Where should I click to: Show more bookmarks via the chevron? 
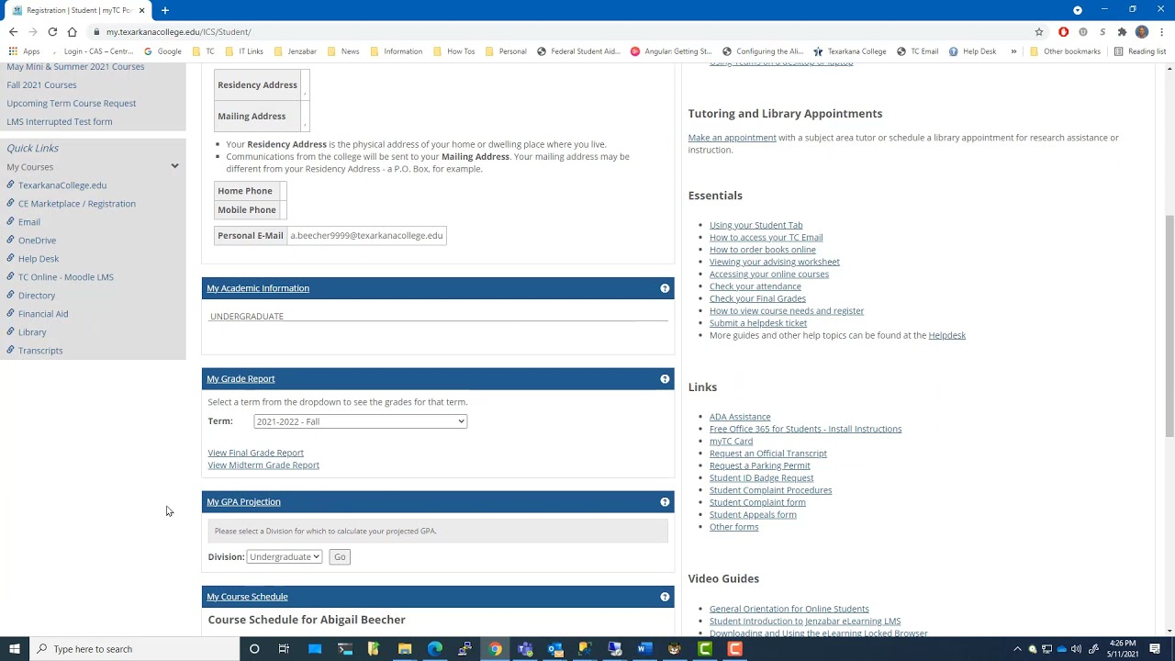[x=1013, y=51]
